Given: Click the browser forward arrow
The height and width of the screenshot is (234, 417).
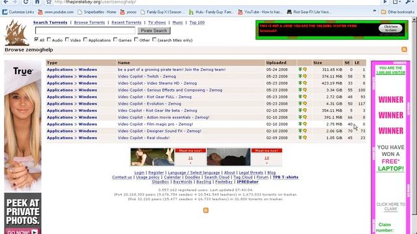Looking at the screenshot, I should tap(15, 2).
